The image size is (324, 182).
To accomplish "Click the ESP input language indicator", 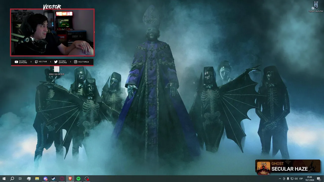I will (x=301, y=179).
